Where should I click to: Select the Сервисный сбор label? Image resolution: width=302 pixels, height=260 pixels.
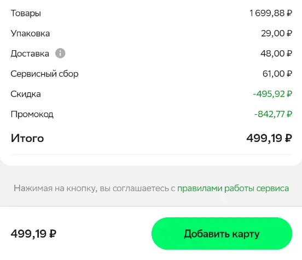[x=44, y=74]
